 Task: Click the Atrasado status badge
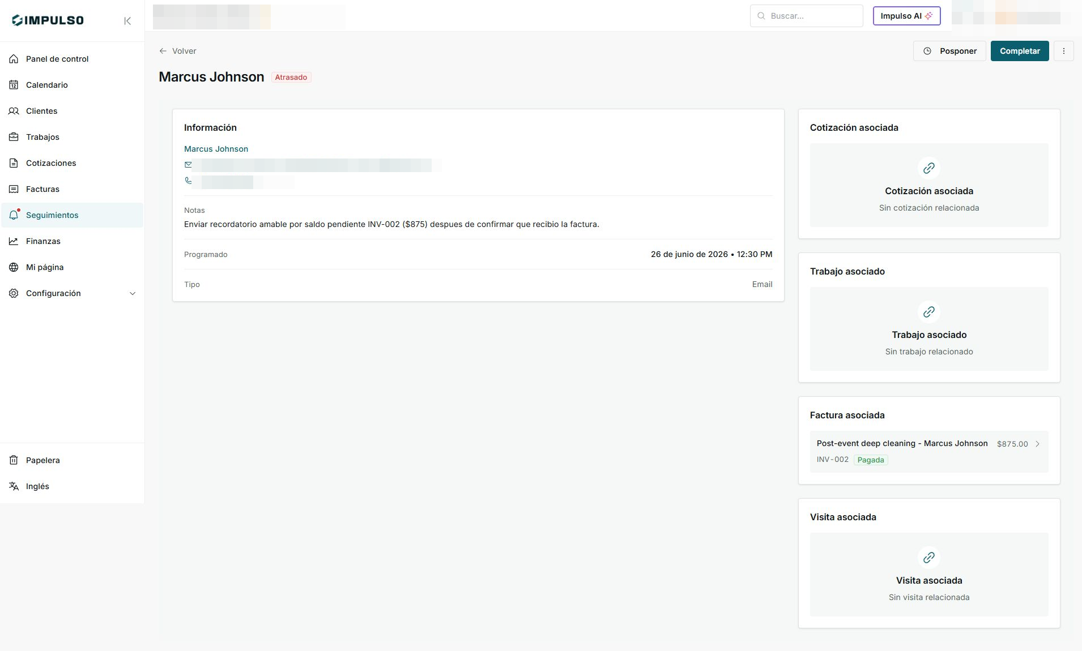point(291,77)
